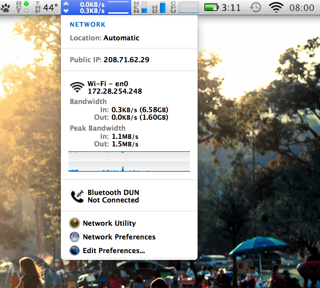Select Bluetooth DUN Not Connected entry
Screen dimensions: 320x288
(x=113, y=196)
